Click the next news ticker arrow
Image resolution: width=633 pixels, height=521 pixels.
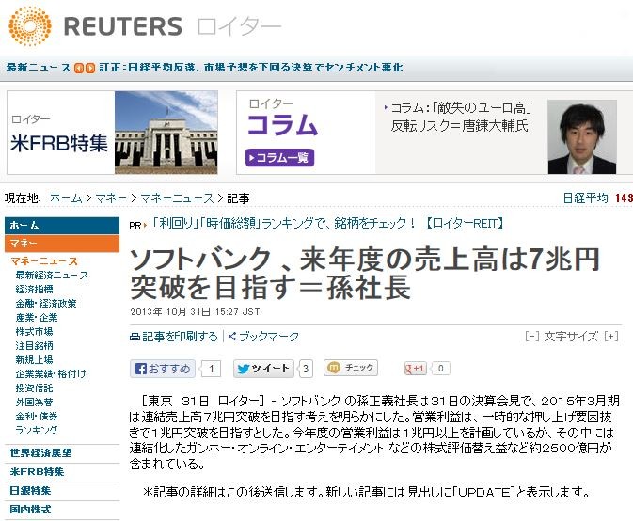pyautogui.click(x=90, y=68)
